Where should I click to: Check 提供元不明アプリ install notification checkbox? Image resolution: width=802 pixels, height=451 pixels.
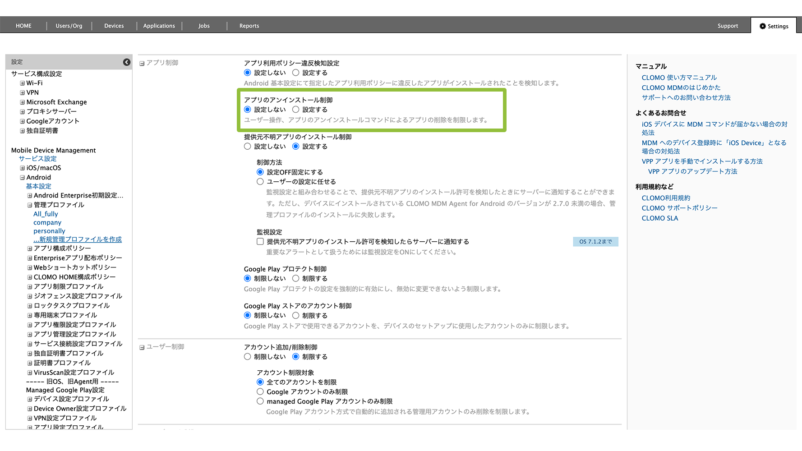point(260,242)
